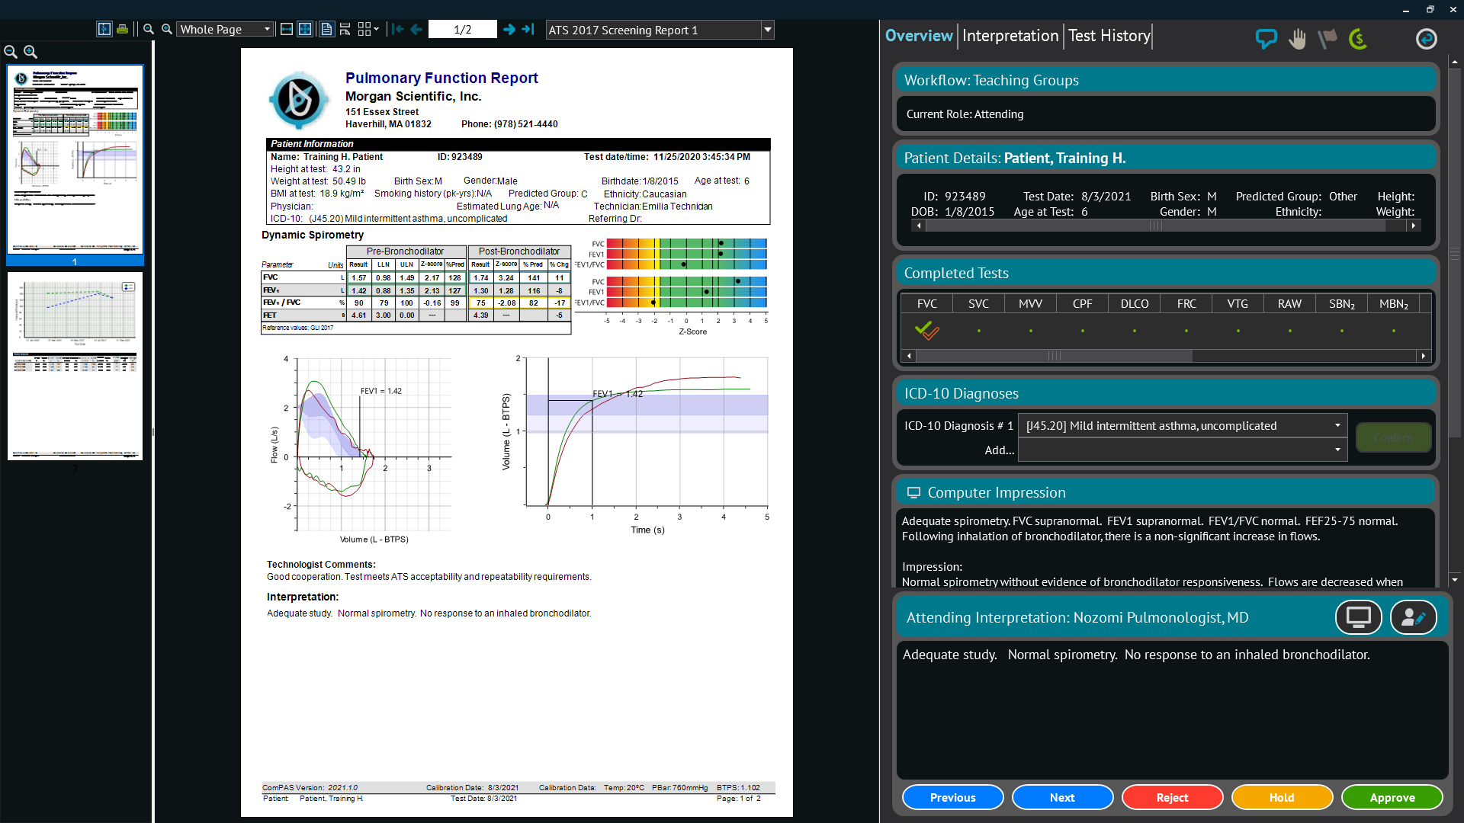The height and width of the screenshot is (823, 1464).
Task: Open the multi-page grid layout dropdown
Action: click(369, 29)
